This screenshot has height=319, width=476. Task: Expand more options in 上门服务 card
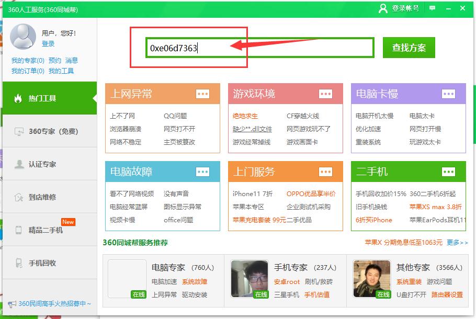[x=325, y=172]
